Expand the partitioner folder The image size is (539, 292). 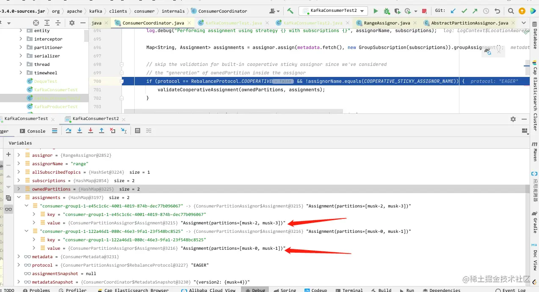(x=21, y=47)
